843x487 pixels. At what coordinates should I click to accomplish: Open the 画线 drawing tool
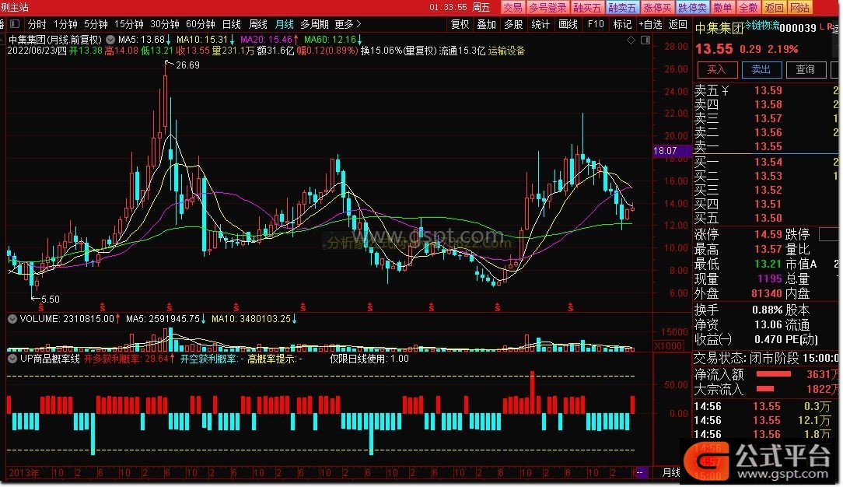click(x=568, y=24)
